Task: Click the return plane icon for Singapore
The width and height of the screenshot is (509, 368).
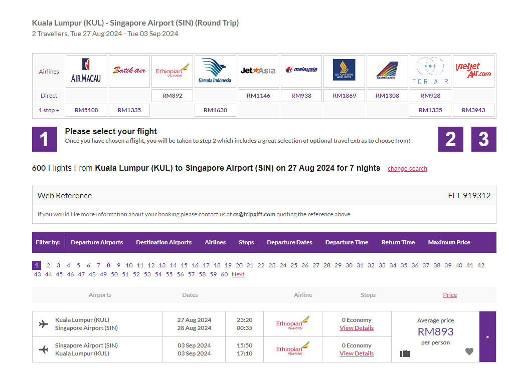Action: point(44,349)
